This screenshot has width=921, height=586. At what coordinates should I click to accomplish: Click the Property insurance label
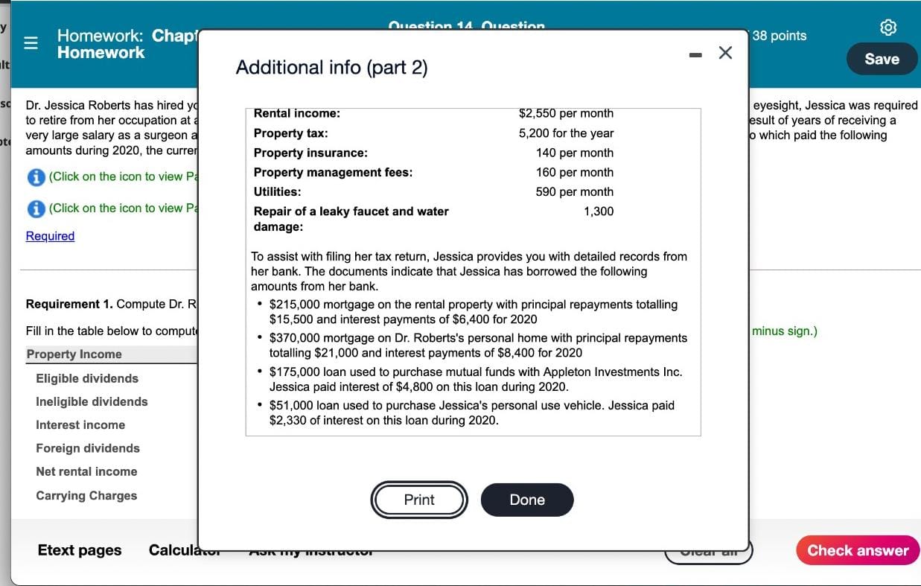[x=310, y=153]
